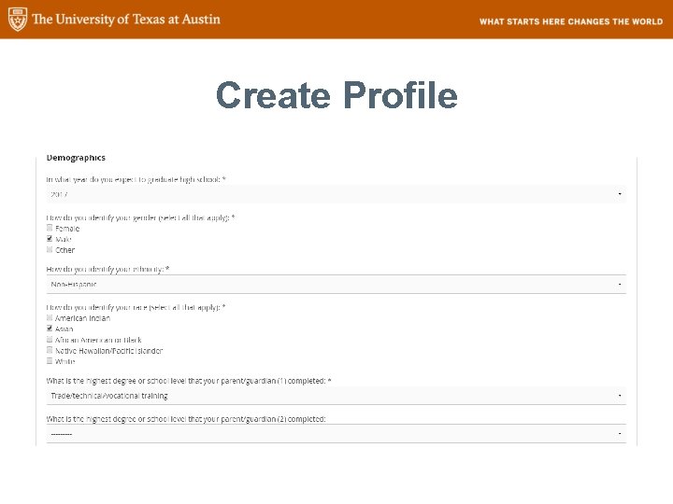Image resolution: width=673 pixels, height=504 pixels.
Task: Check the White race checkbox
Action: (x=50, y=361)
